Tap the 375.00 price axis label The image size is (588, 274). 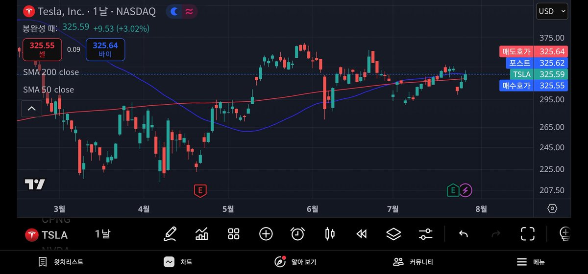pyautogui.click(x=552, y=38)
